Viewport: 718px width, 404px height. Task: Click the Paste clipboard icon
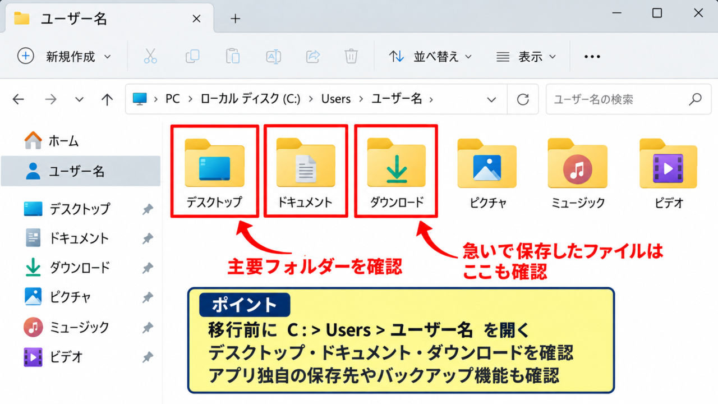click(233, 56)
